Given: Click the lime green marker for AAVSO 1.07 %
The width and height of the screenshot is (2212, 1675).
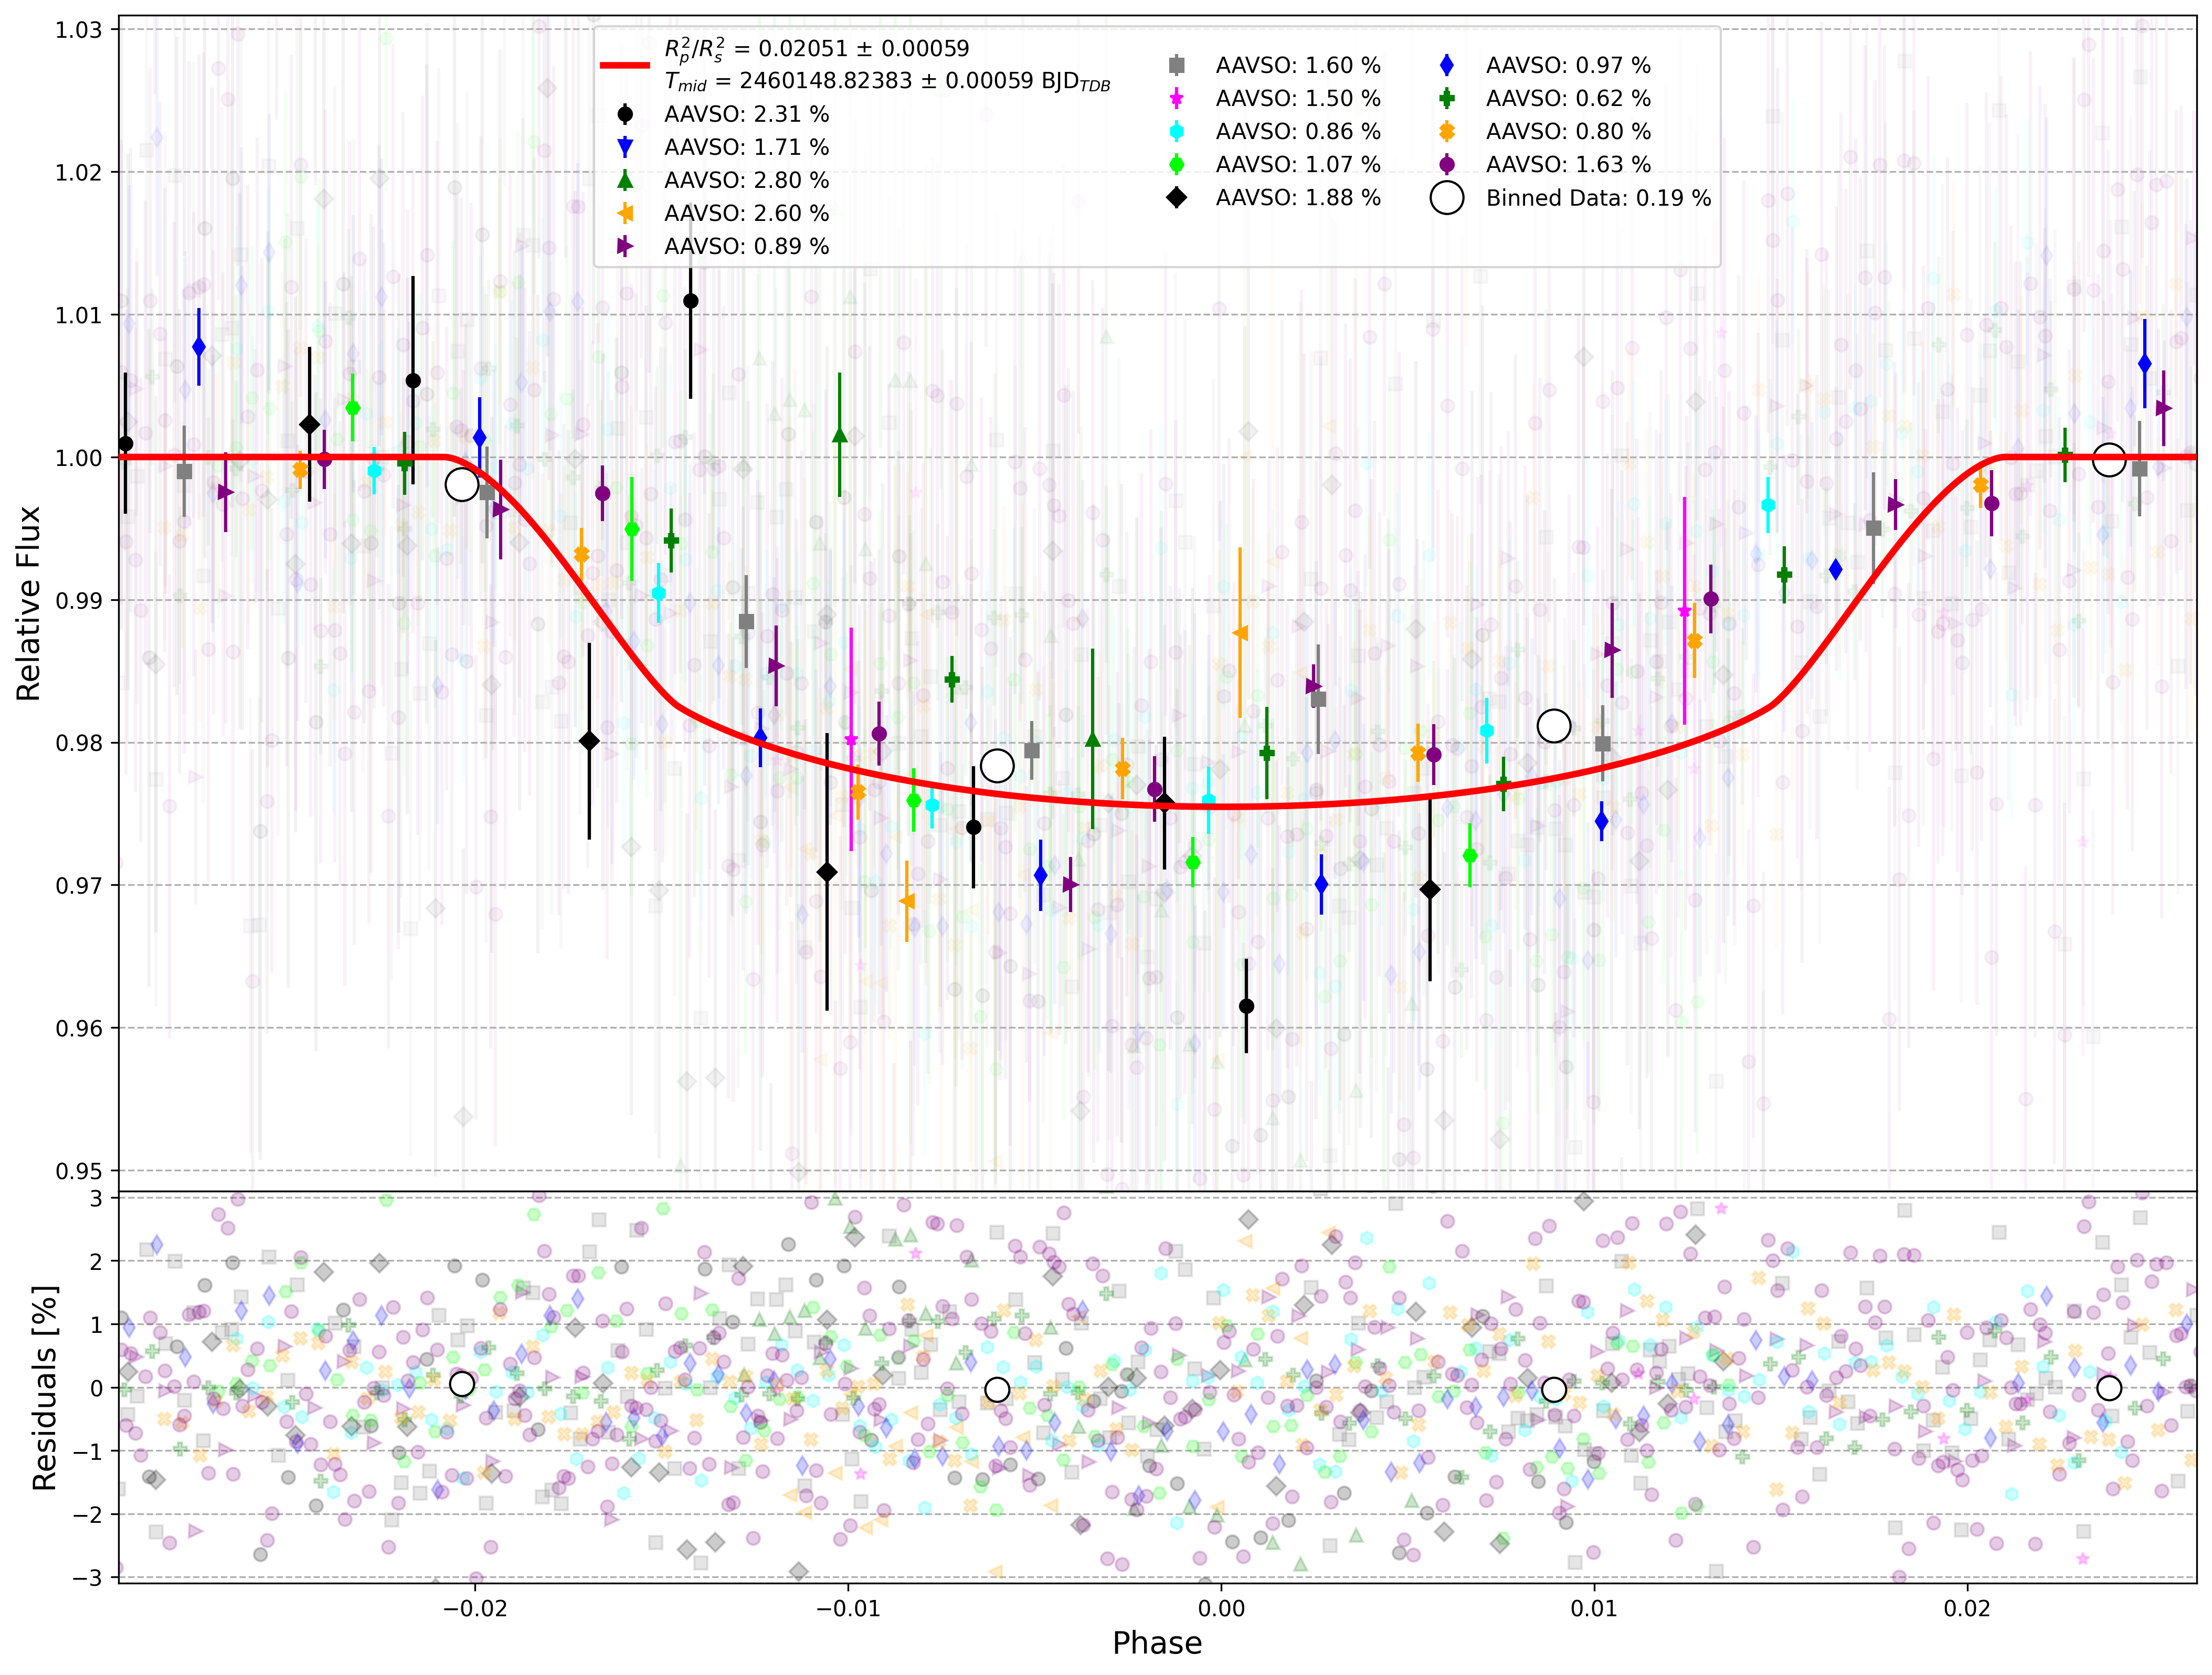Looking at the screenshot, I should [x=1177, y=164].
